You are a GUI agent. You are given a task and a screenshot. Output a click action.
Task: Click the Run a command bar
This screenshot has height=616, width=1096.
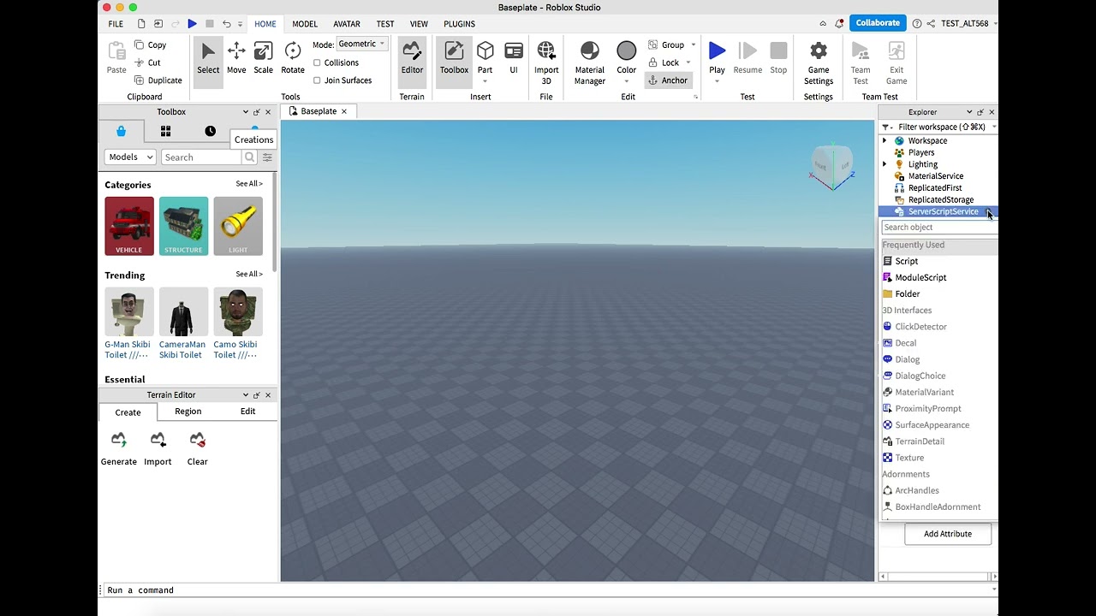548,590
